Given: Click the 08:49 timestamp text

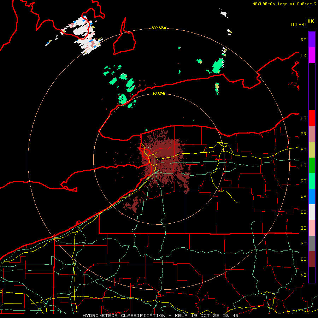Looking at the screenshot, I should (x=230, y=316).
